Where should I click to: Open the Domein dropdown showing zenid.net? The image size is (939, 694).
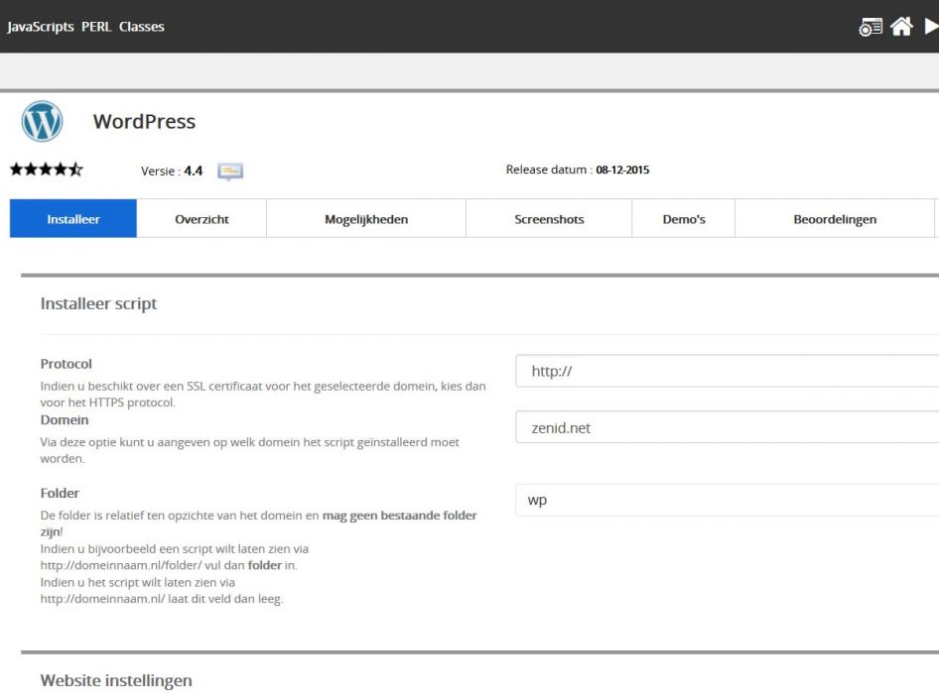(727, 427)
